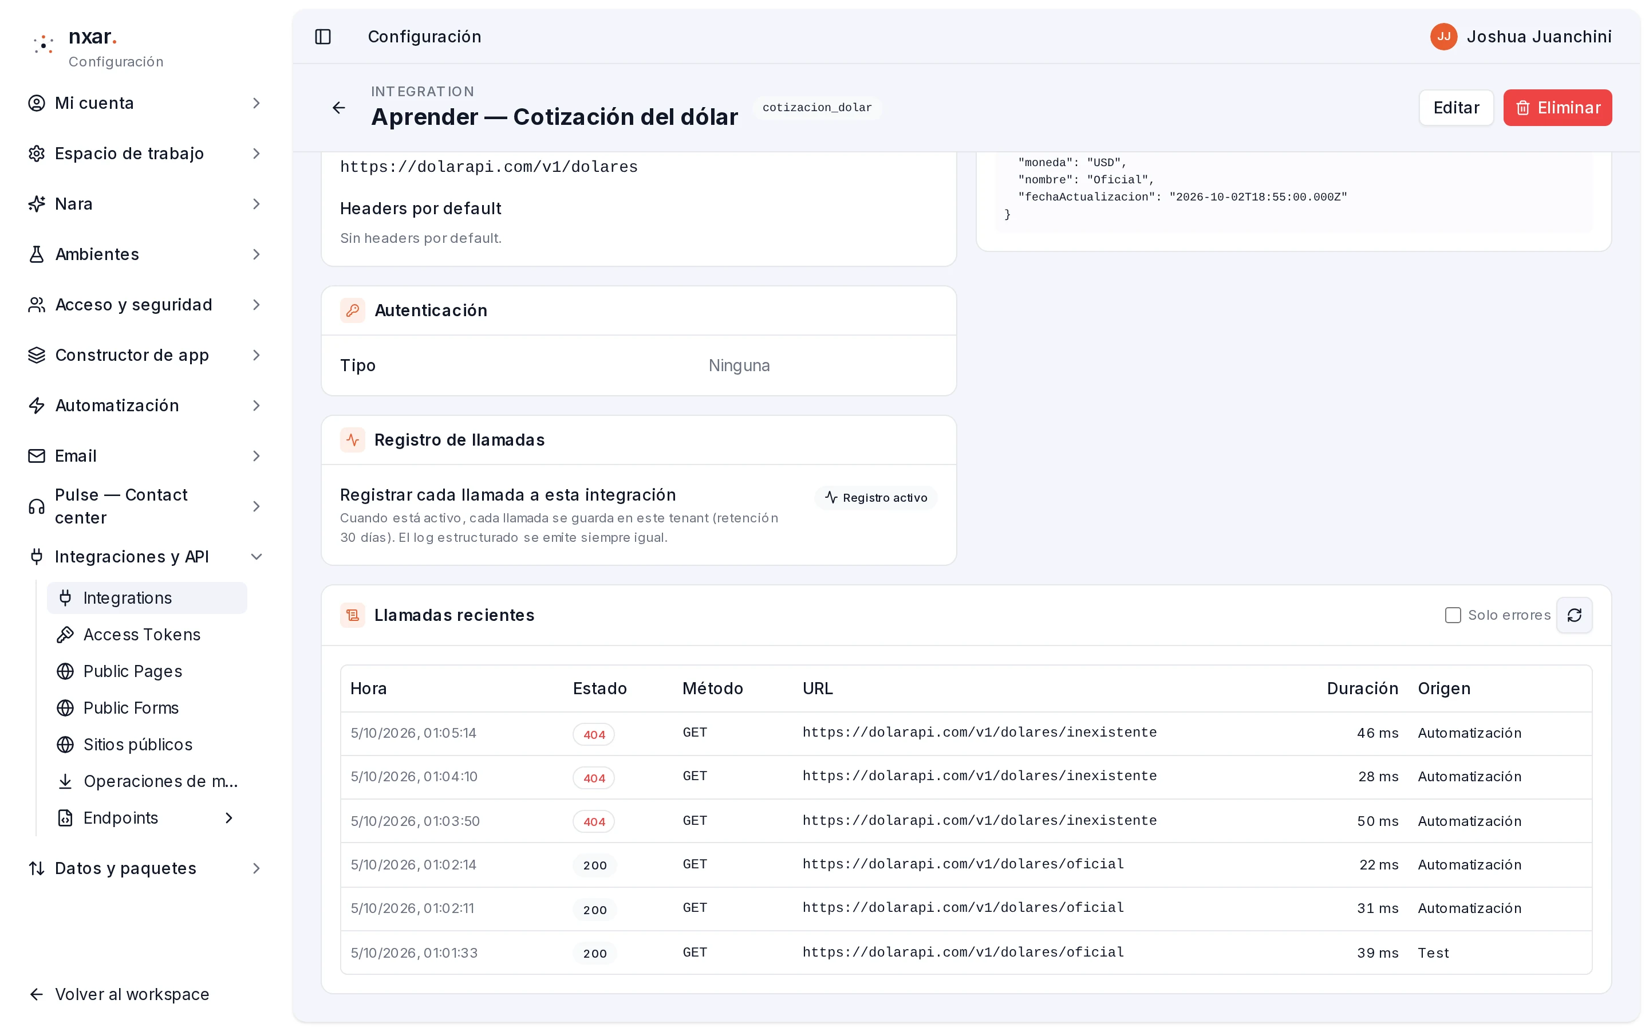Image resolution: width=1649 pixels, height=1031 pixels.
Task: Click the nxar logo icon
Action: 44,45
